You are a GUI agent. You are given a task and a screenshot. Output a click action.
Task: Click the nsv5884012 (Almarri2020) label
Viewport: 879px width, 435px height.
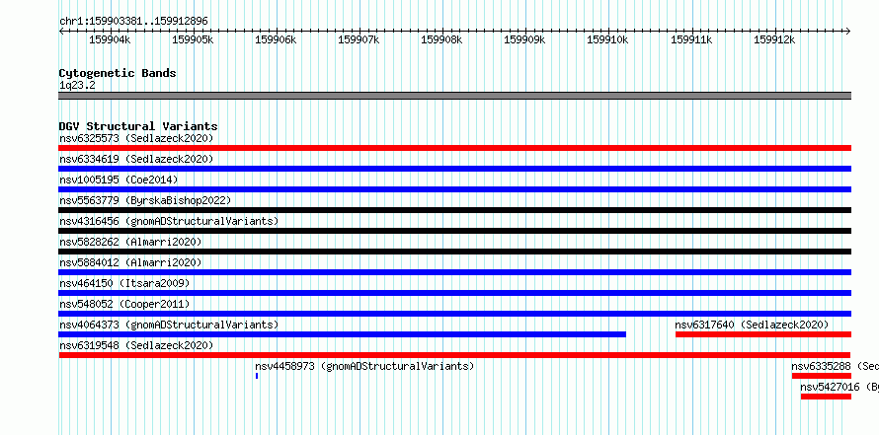point(130,262)
